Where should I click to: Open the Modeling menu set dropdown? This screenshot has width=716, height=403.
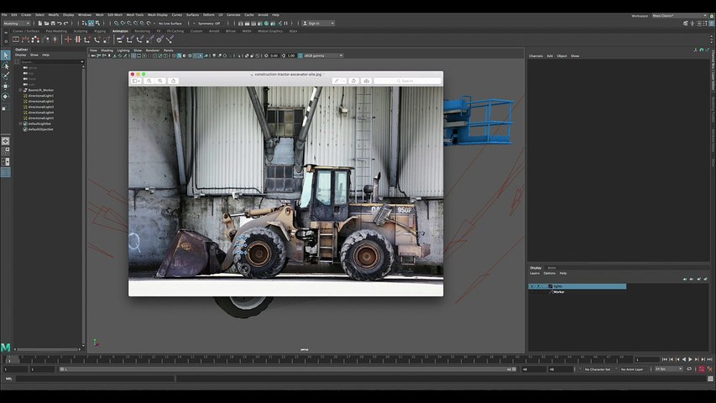17,24
